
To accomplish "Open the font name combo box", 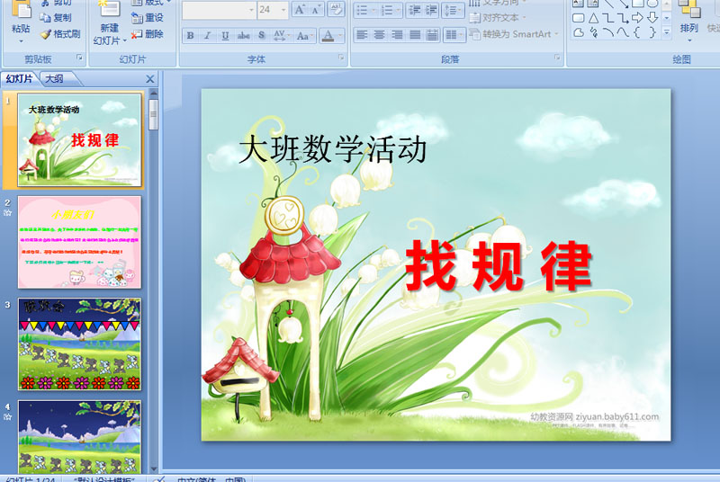I will [219, 10].
